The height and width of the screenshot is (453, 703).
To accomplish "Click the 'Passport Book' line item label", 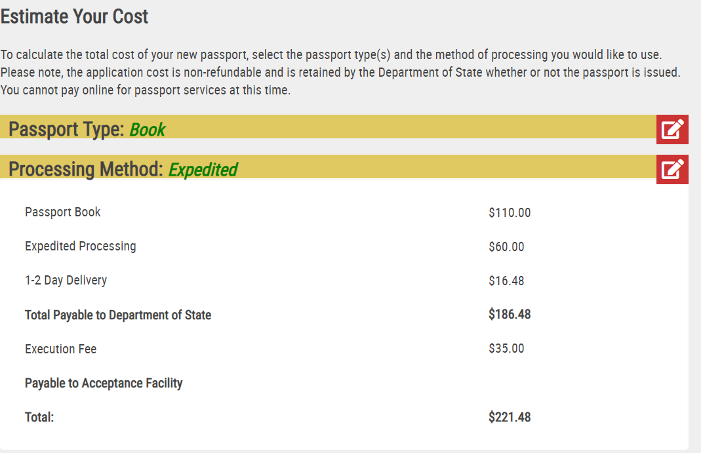I will click(x=63, y=212).
